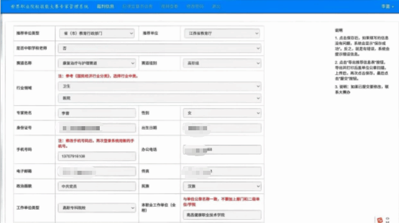Screen dimensions: 399x223
Task: Open the 赛道组别 dropdown showing 高职组
Action: tap(222, 63)
